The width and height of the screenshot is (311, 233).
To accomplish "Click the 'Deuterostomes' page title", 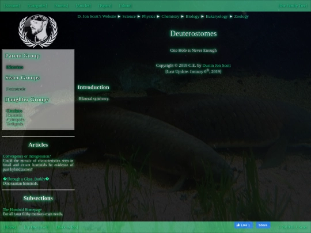I will point(194,33).
